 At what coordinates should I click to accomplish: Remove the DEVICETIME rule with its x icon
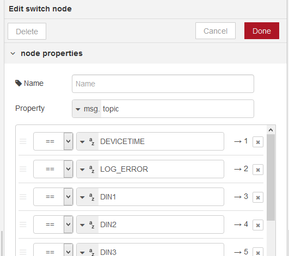pos(258,142)
